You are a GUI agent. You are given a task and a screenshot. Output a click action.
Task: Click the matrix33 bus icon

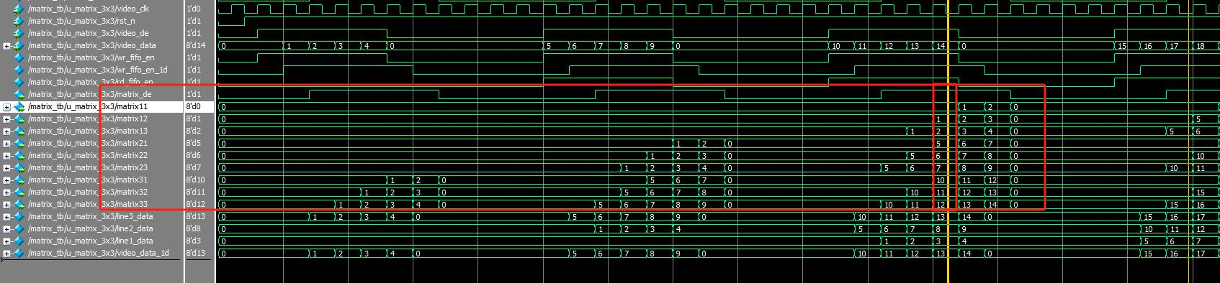(19, 204)
